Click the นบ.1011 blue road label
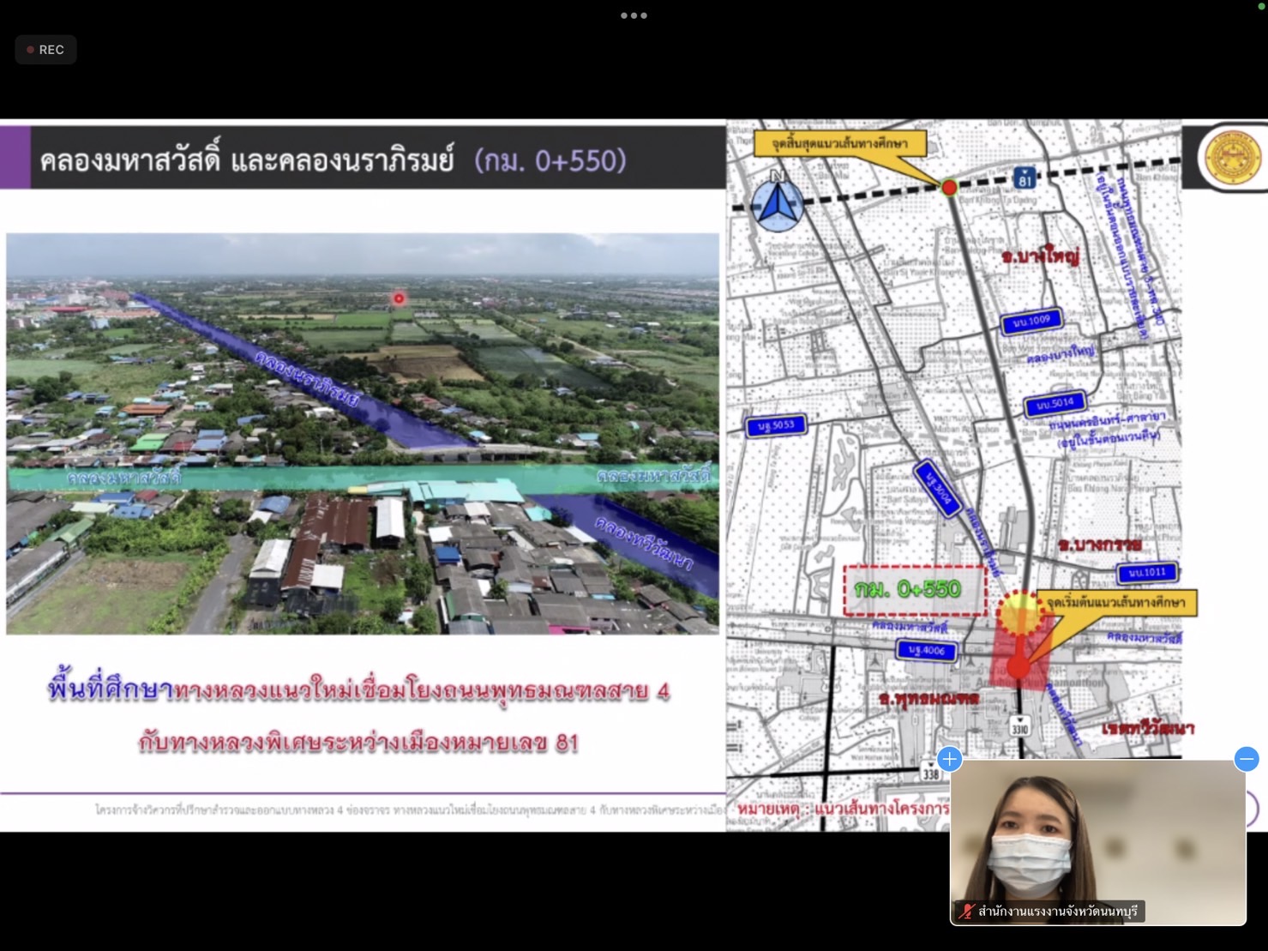Image resolution: width=1268 pixels, height=951 pixels. tap(1147, 572)
